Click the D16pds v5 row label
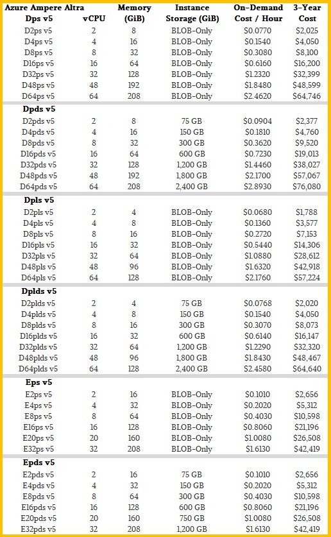 tap(38, 154)
